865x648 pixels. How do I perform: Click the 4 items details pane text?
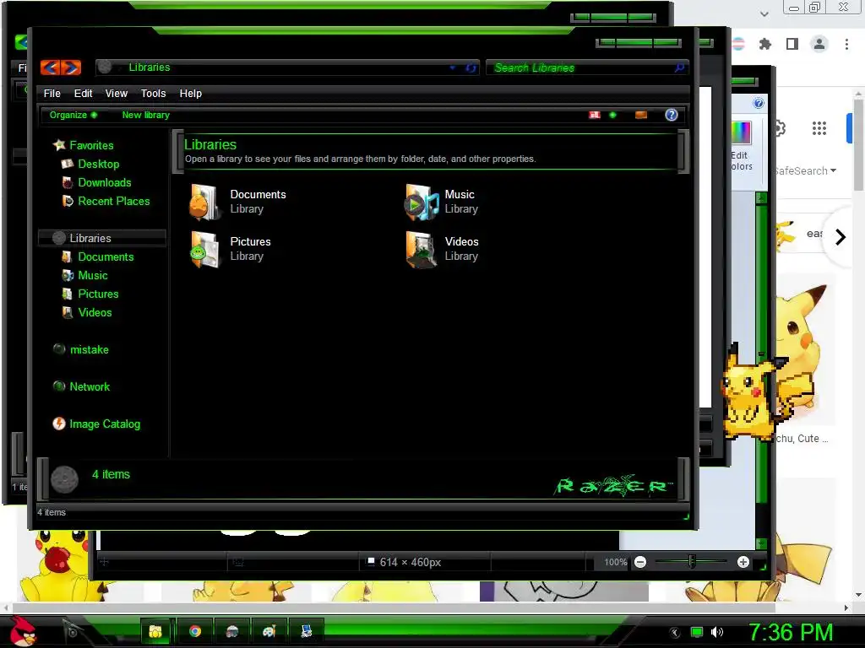tap(111, 474)
